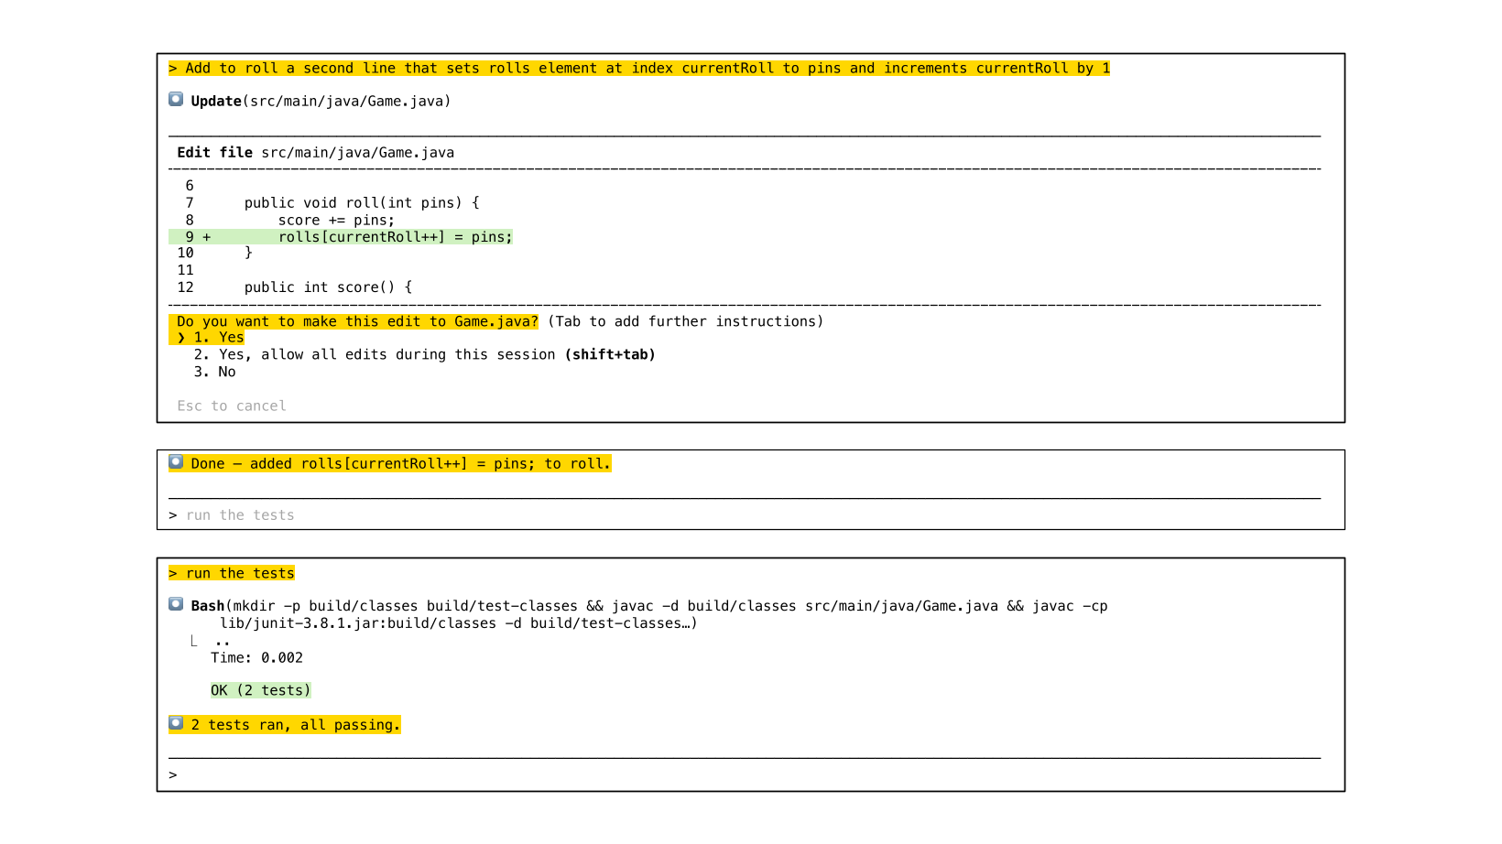Click the status icon beside the Bash command
Screen dimensions: 1502x844
tap(176, 604)
